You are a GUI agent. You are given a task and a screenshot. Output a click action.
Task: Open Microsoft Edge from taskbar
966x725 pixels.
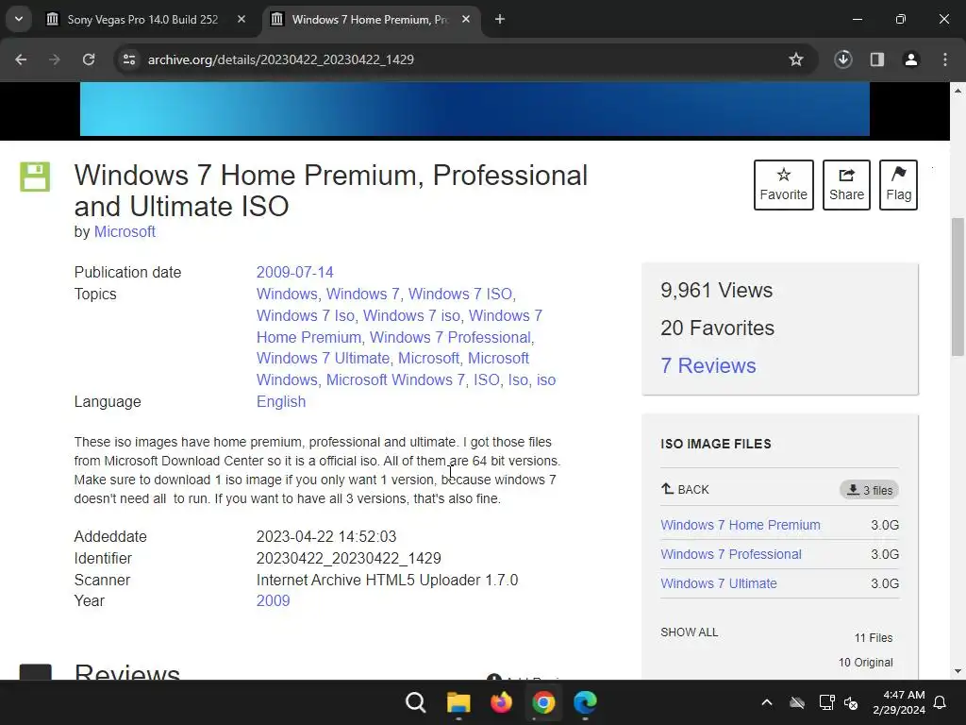coord(585,702)
